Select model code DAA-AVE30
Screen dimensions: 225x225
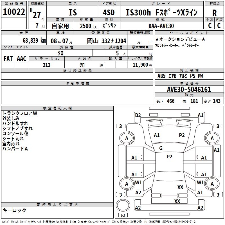click(x=161, y=26)
